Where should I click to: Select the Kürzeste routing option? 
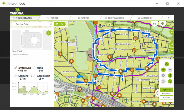pos(166,97)
